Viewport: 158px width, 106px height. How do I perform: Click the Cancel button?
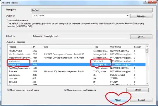(141, 100)
